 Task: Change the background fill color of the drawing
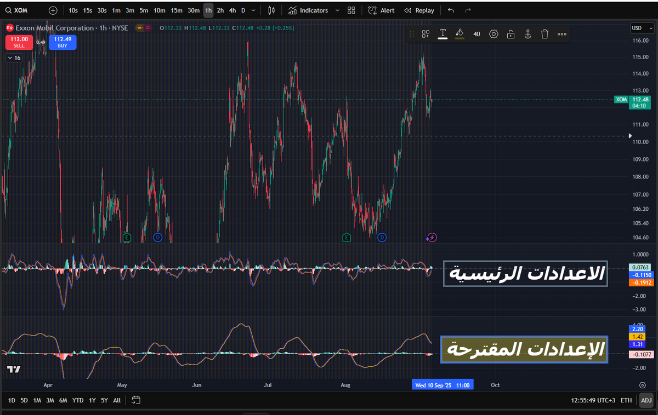coord(460,34)
